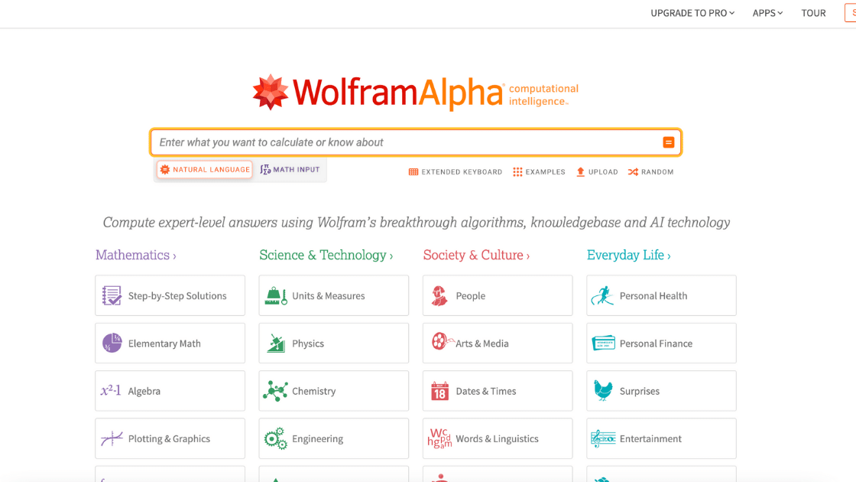Viewport: 856px width, 482px height.
Task: Click the Personal Finance card icon
Action: click(603, 344)
